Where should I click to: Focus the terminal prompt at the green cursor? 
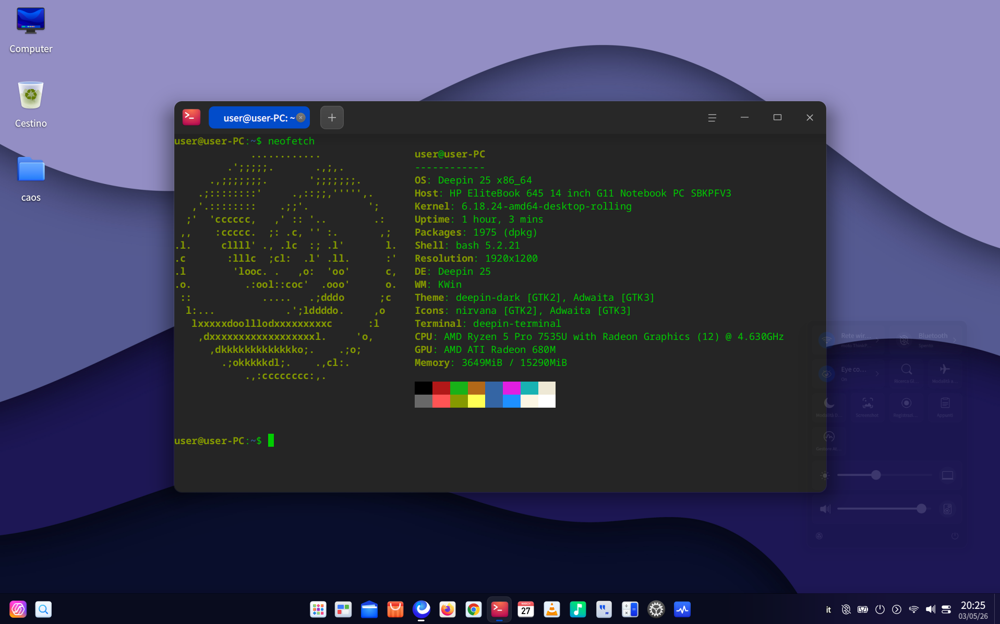click(271, 441)
